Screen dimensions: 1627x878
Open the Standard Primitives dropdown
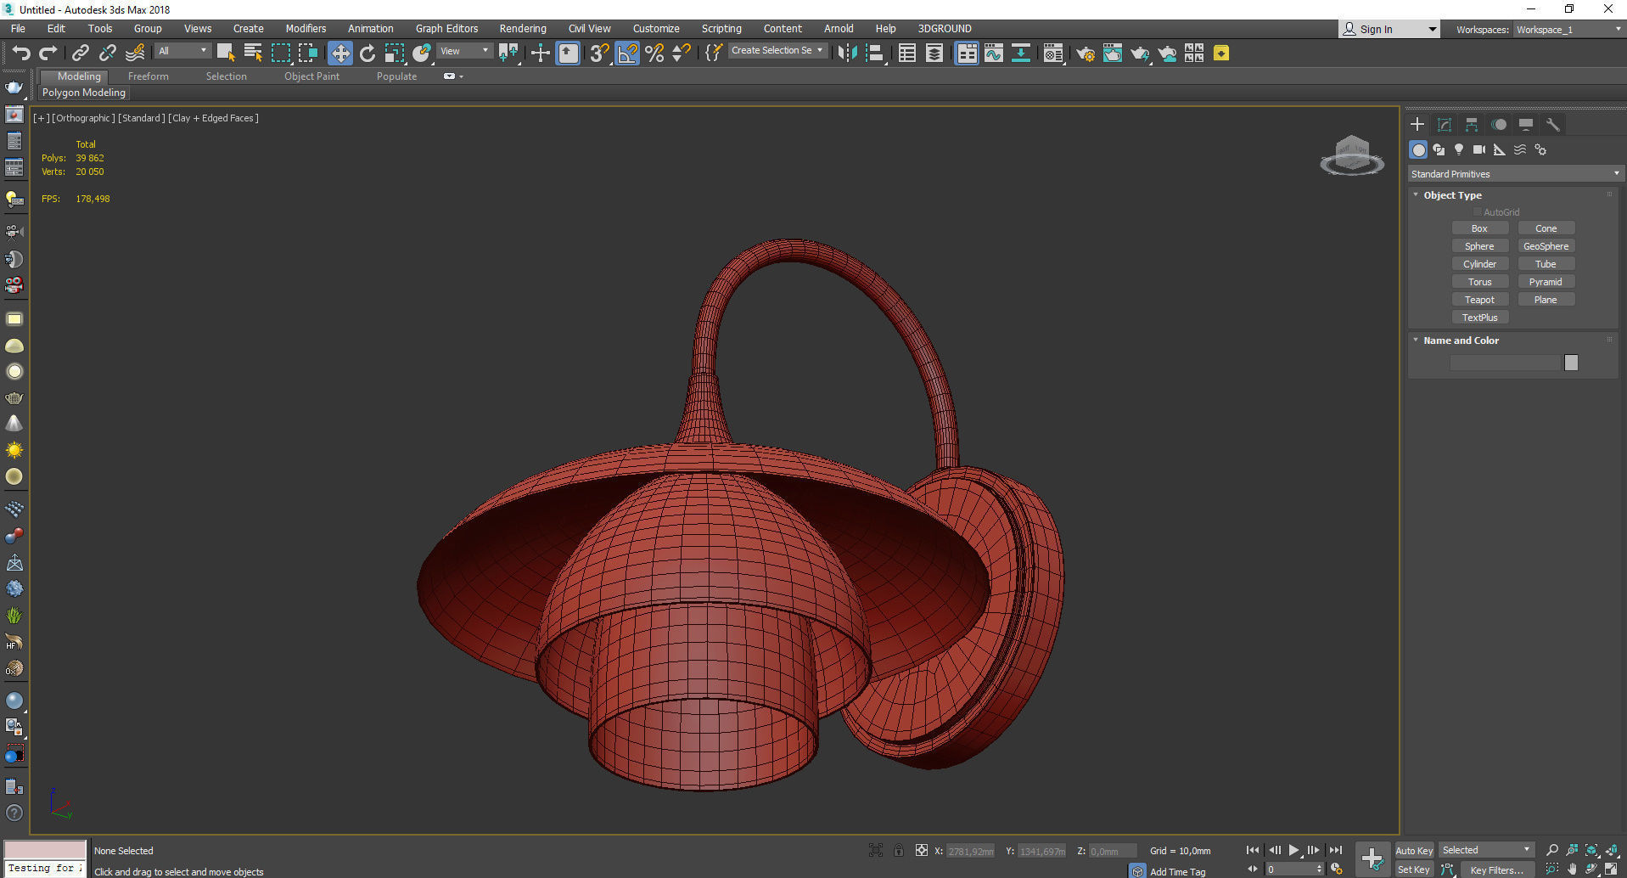1515,174
